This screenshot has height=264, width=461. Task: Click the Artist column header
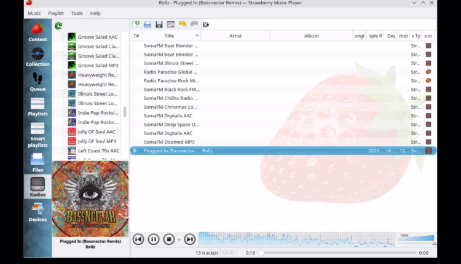235,36
